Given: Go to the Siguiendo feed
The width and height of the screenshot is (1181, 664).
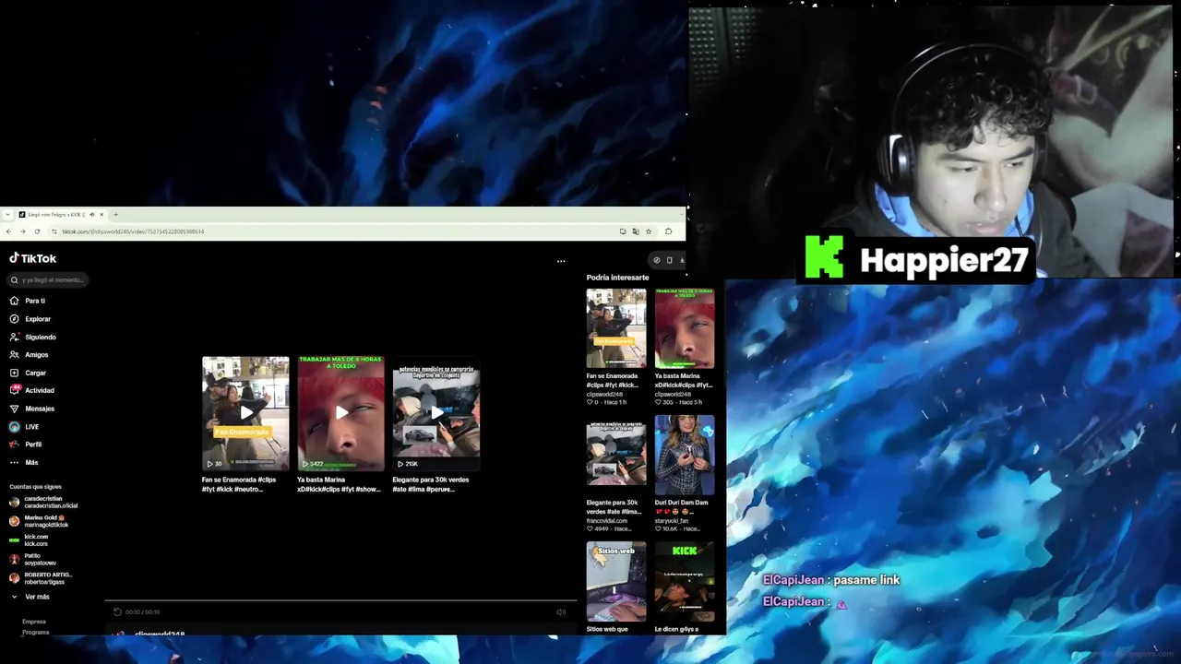Looking at the screenshot, I should (33, 337).
